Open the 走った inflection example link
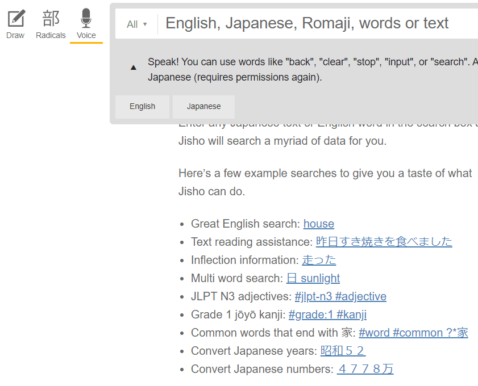 coord(319,260)
